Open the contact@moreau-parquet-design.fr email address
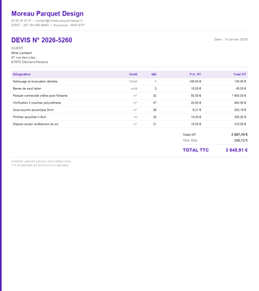Viewport: 259px width, 291px height. click(x=59, y=21)
